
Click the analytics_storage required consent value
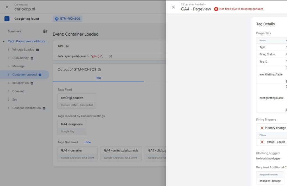coord(270,181)
